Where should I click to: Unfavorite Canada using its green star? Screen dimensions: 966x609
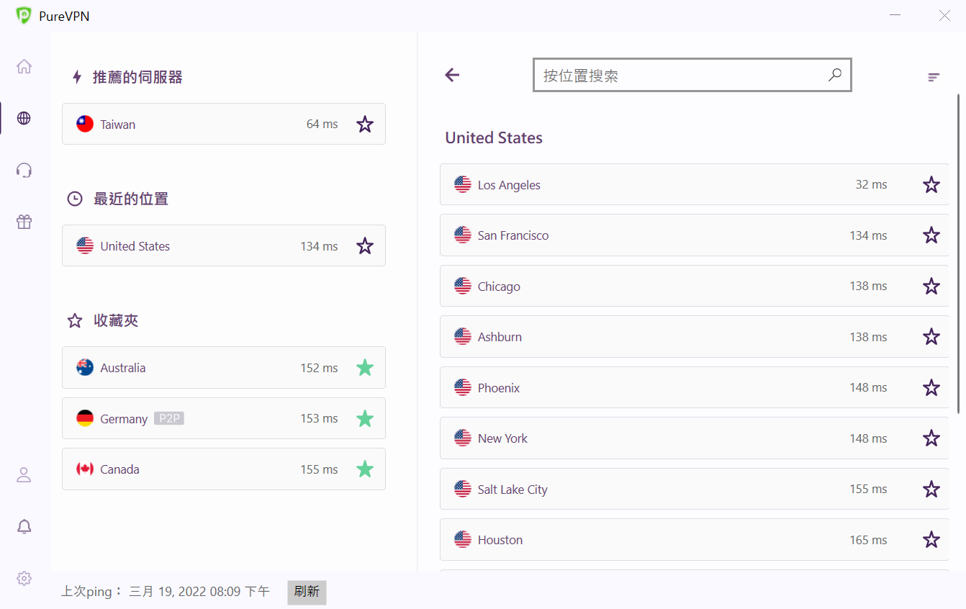coord(365,469)
